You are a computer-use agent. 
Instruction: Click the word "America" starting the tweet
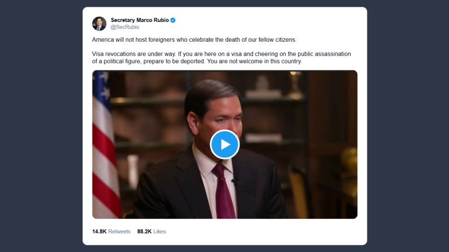(x=104, y=39)
